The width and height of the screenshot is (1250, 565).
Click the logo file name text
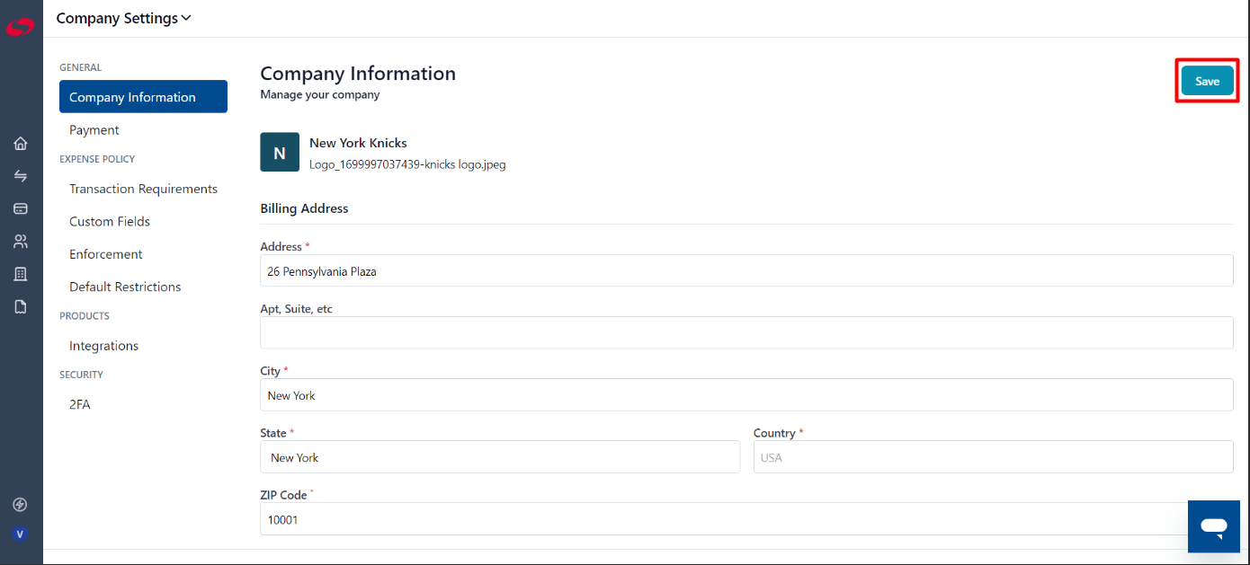click(x=407, y=165)
